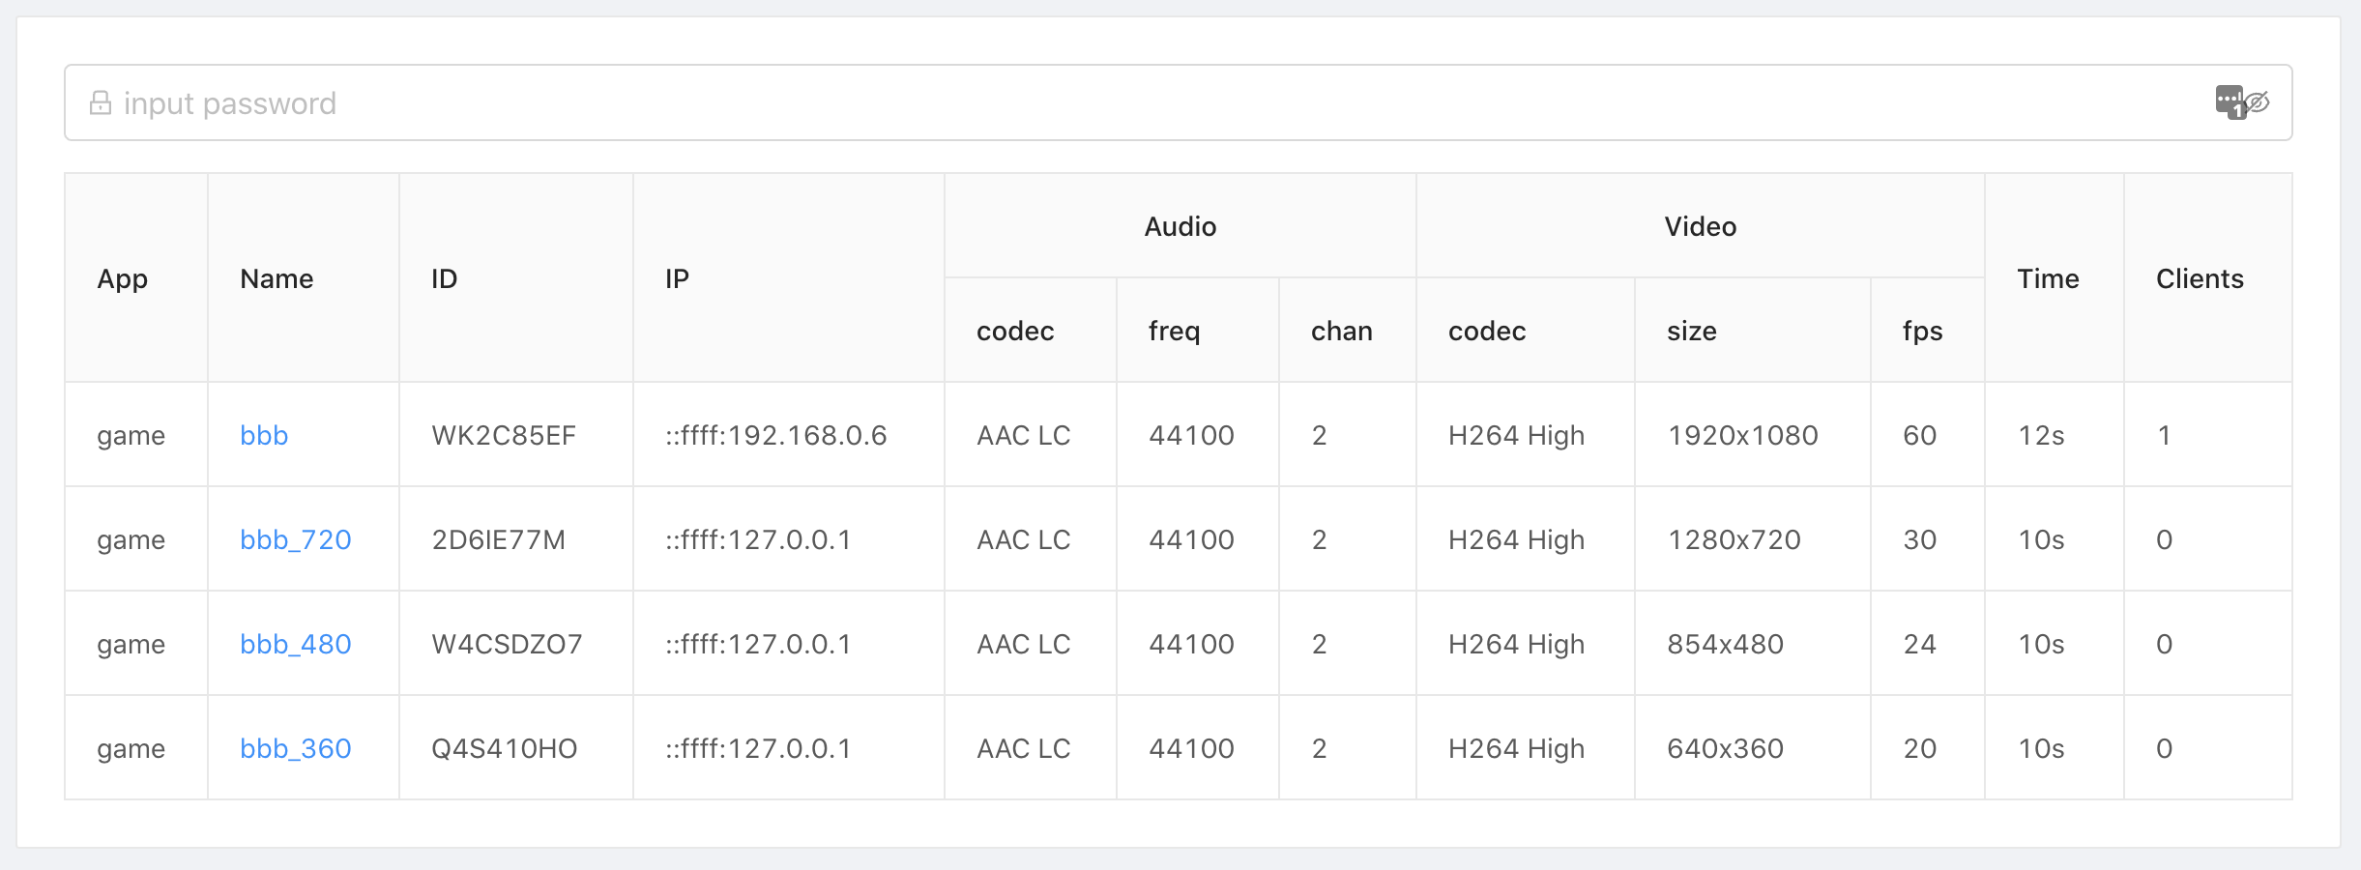Open the bbb_480 stream link
2361x870 pixels.
pyautogui.click(x=295, y=644)
